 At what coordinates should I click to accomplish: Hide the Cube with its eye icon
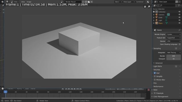(x=179, y=18)
